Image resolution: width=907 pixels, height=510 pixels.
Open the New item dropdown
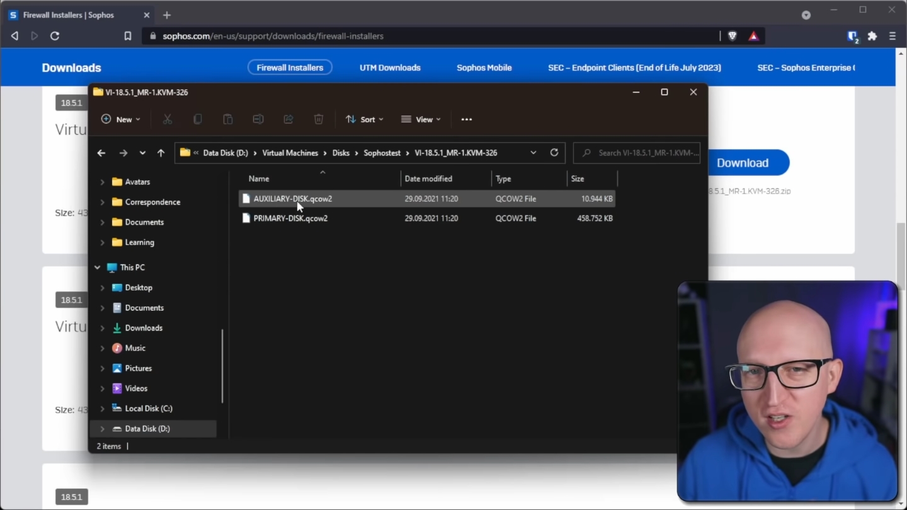121,119
